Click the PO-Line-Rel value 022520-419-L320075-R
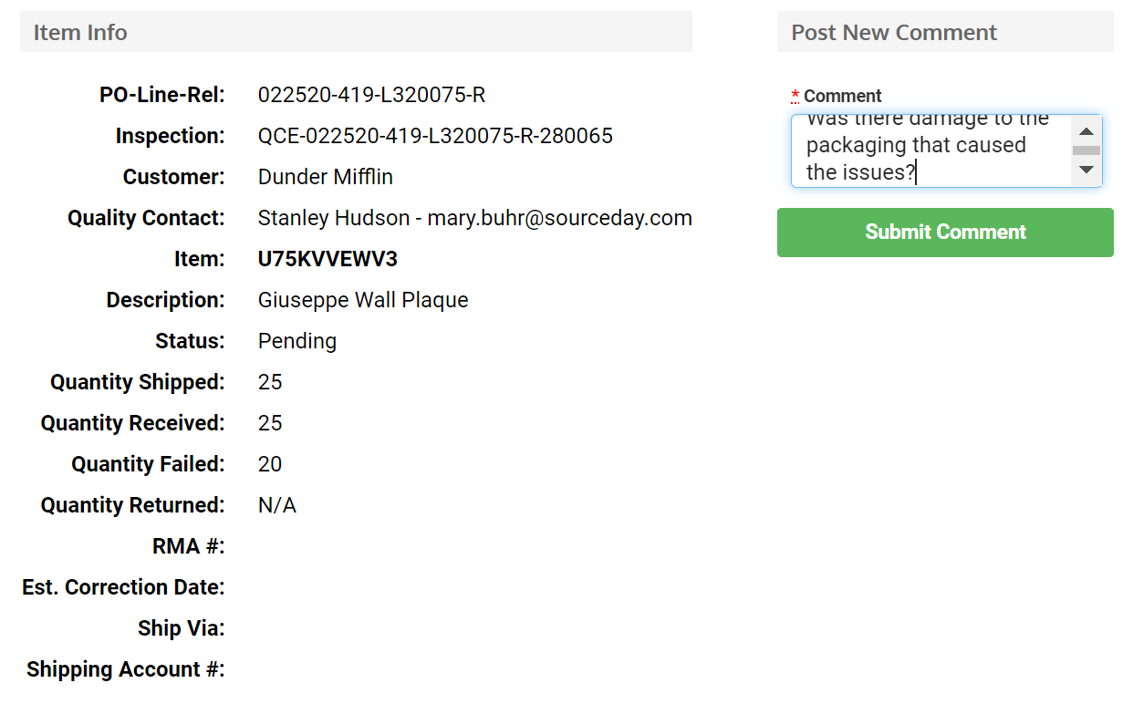The image size is (1133, 704). click(371, 95)
